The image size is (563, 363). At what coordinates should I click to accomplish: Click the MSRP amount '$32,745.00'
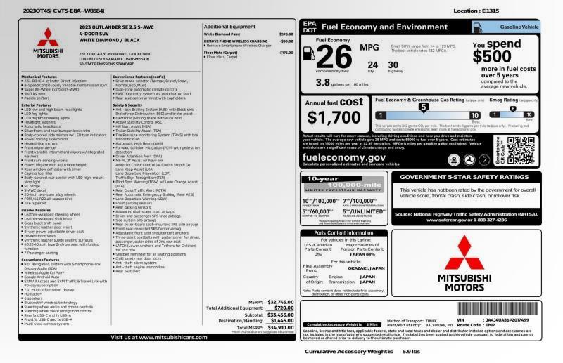[x=280, y=302]
